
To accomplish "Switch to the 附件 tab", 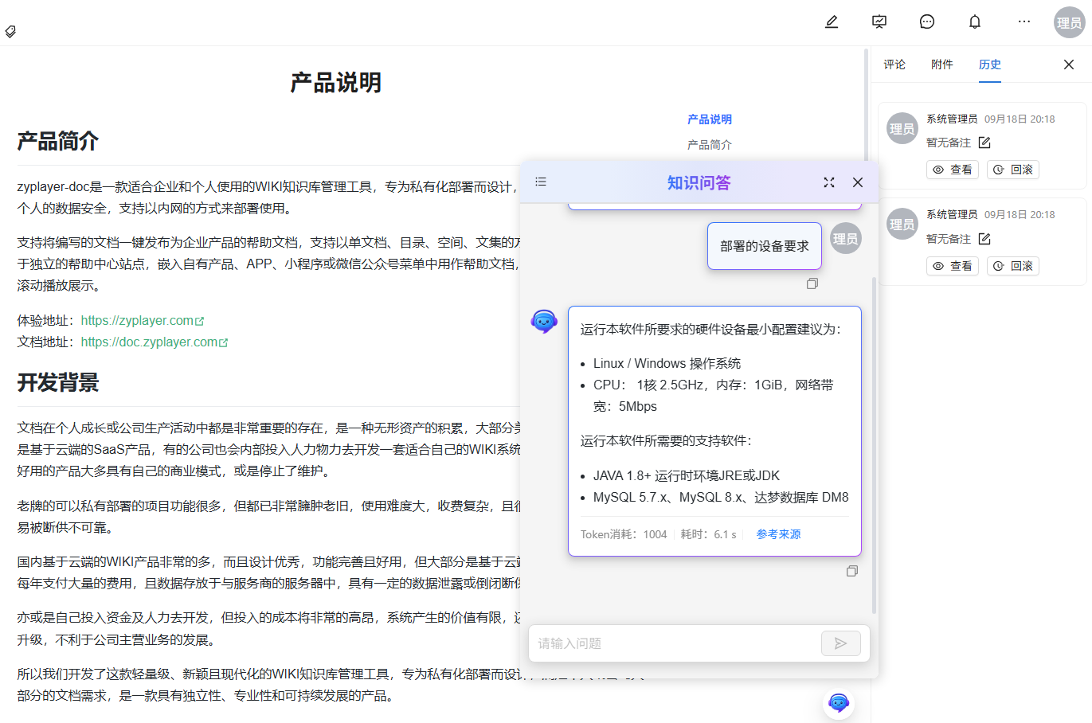I will [942, 64].
